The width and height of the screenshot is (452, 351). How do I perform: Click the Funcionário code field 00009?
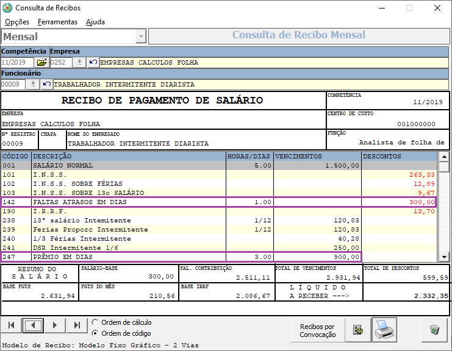[x=13, y=84]
